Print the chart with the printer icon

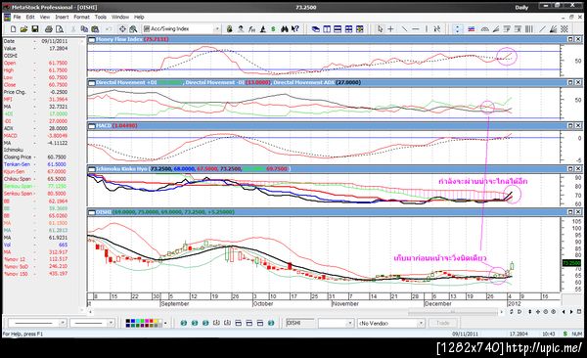[x=48, y=28]
